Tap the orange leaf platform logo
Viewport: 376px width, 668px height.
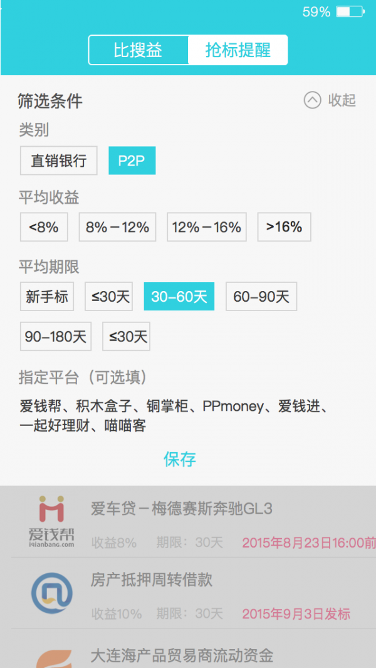(x=54, y=659)
